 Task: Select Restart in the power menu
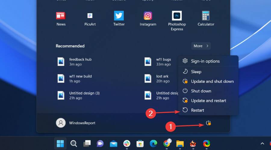208,110
